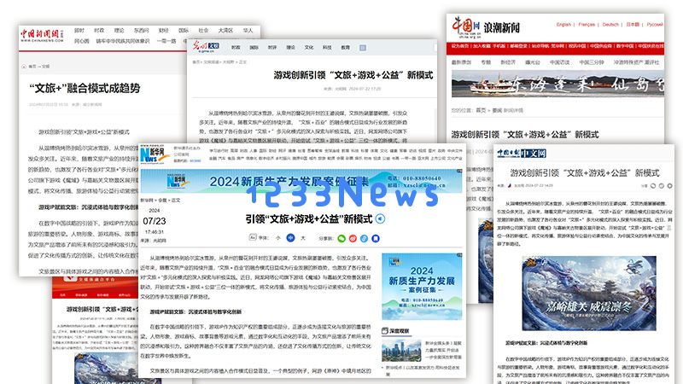Share Xinhua article via red Weibo icon
683x384 pixels.
[353, 238]
